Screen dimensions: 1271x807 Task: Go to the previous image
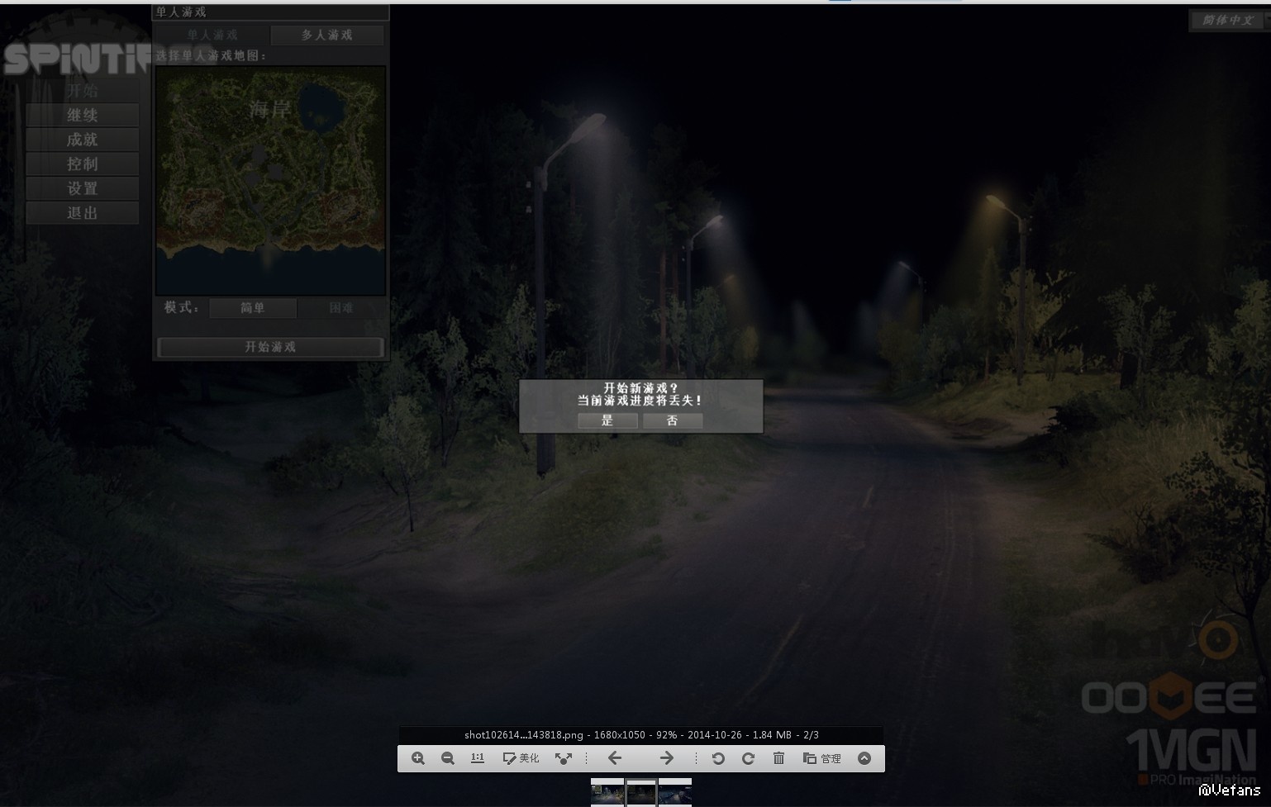(x=615, y=758)
